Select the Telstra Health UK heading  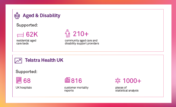(44, 60)
